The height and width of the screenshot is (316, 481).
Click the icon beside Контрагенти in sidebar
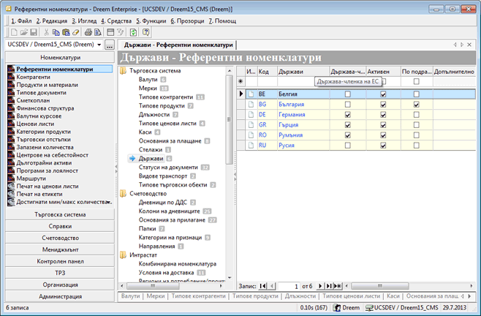click(12, 77)
